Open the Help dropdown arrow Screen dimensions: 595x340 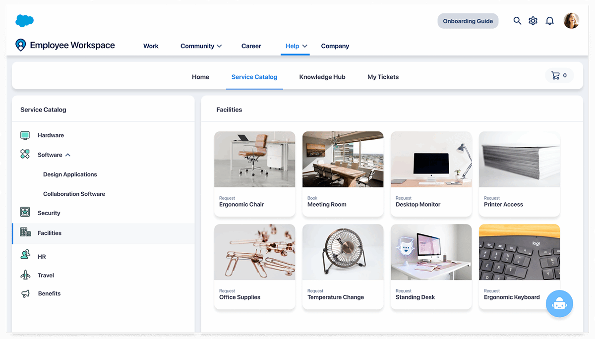click(305, 46)
